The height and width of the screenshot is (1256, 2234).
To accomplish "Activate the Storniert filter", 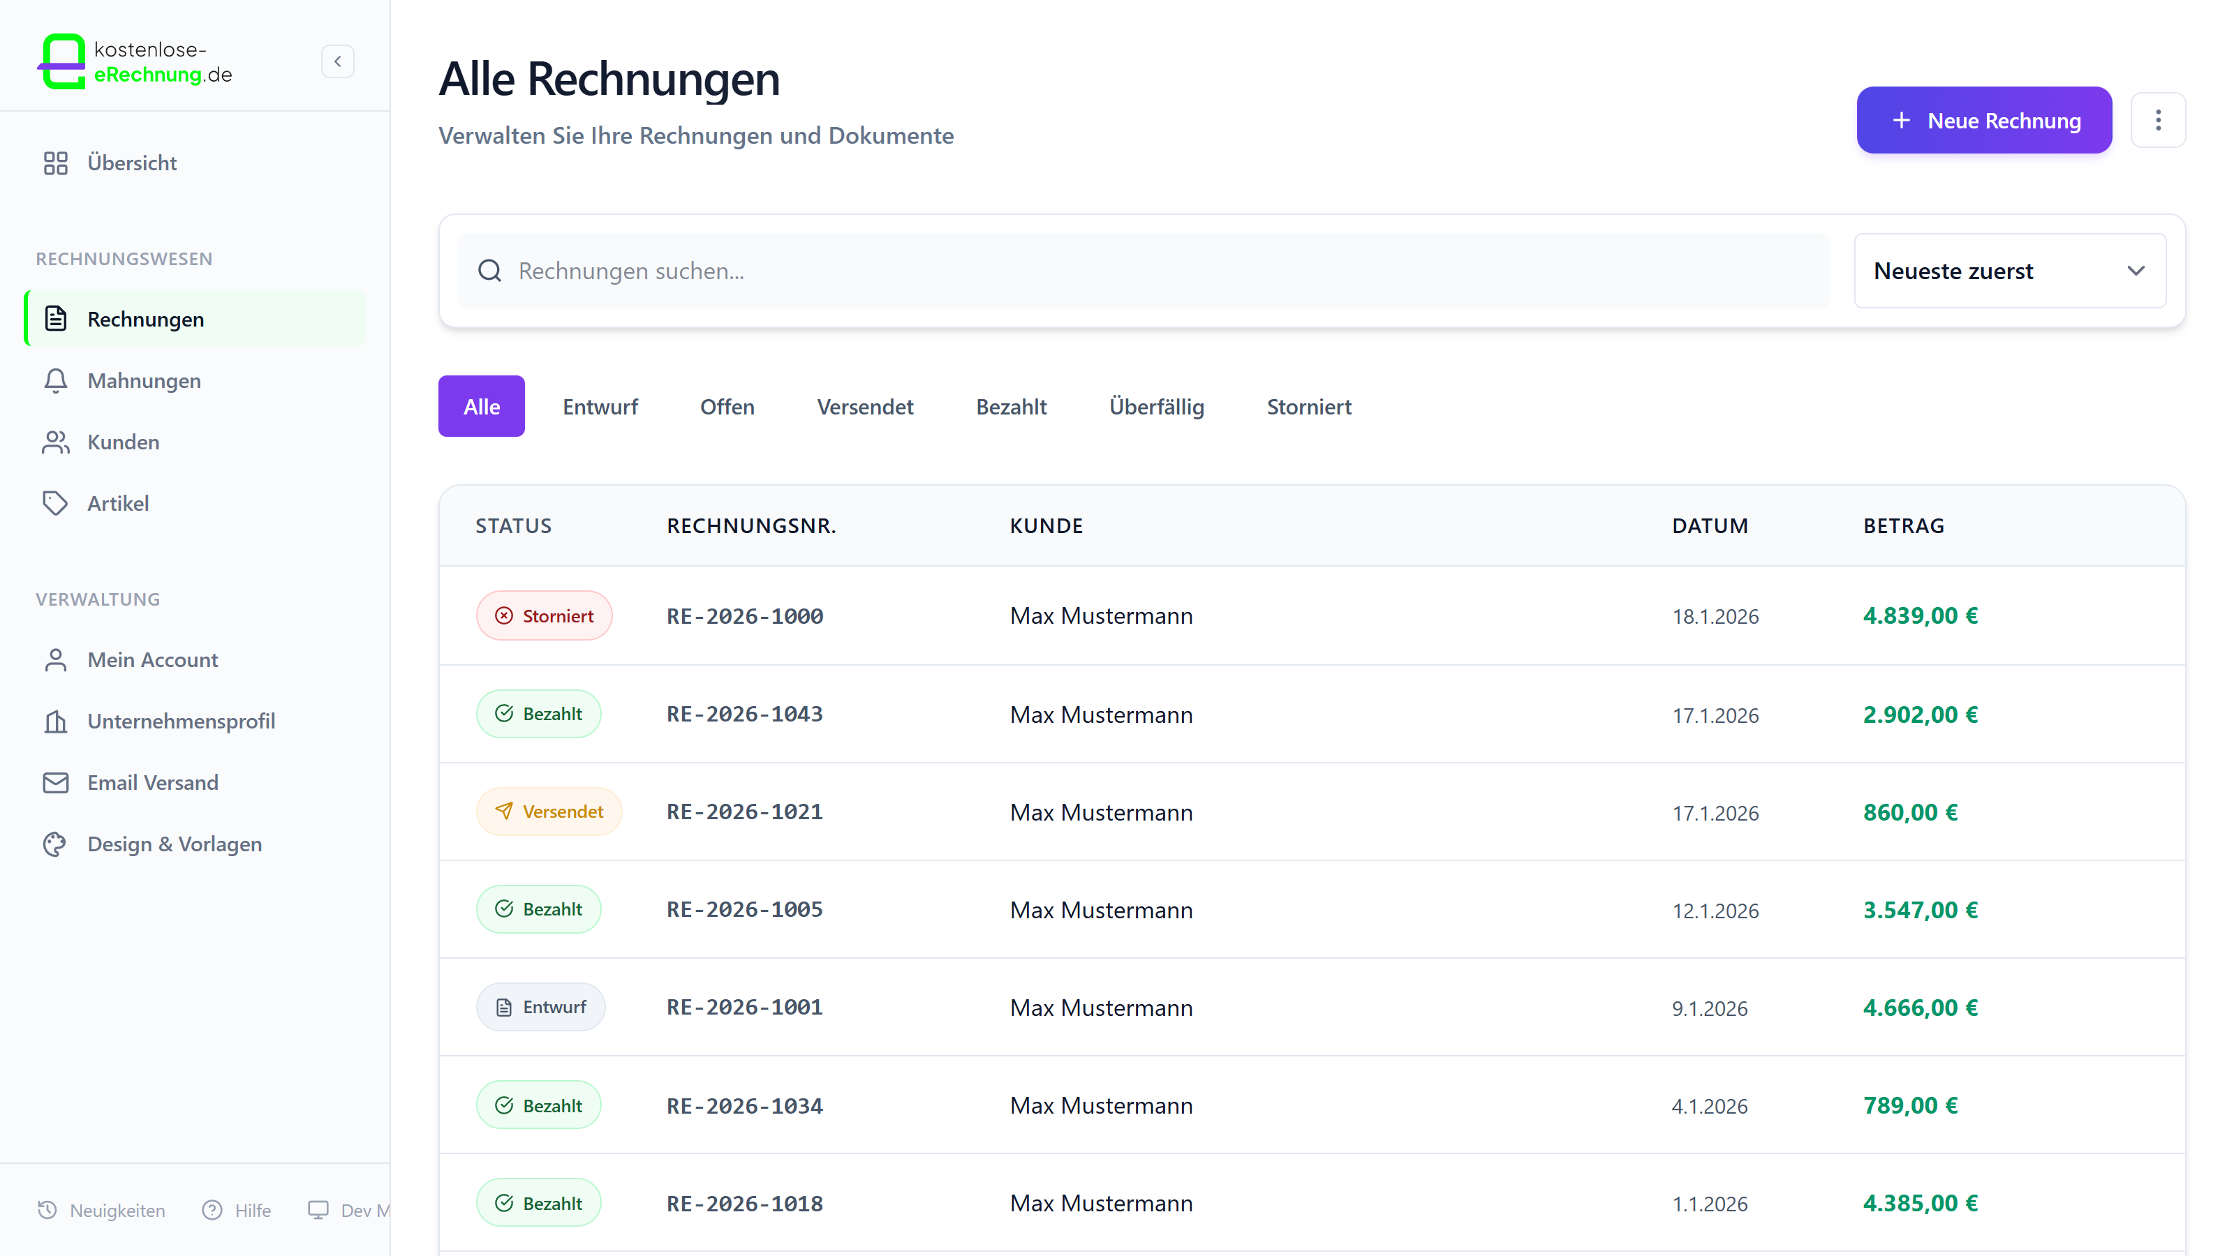I will (x=1309, y=407).
